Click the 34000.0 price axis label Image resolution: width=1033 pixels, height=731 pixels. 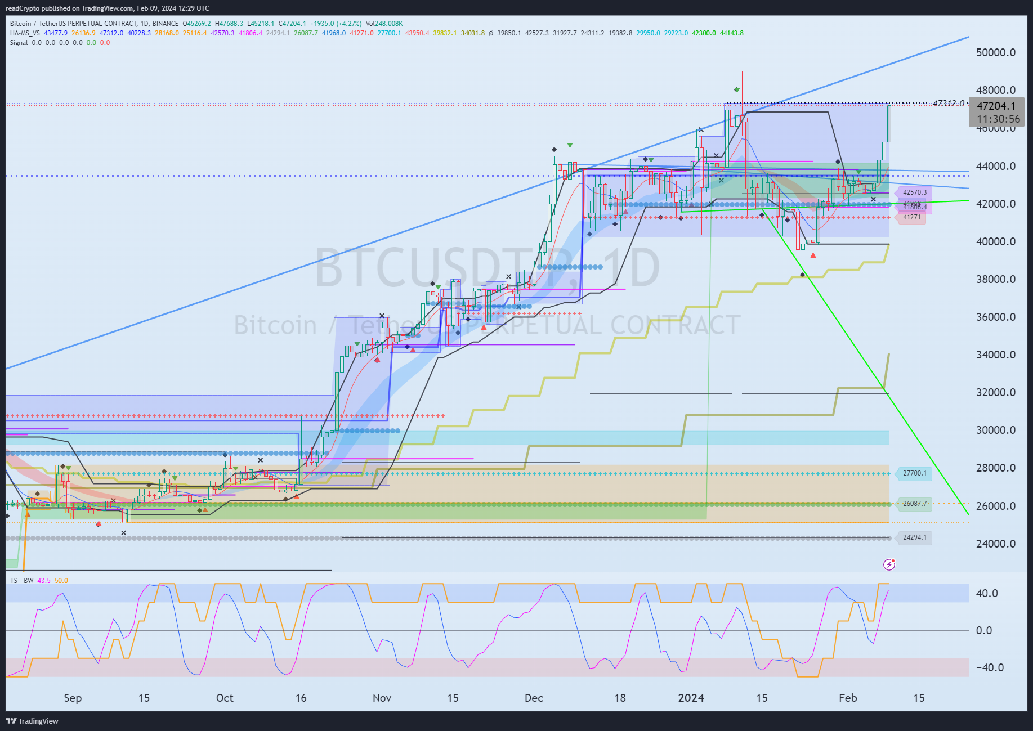click(996, 355)
